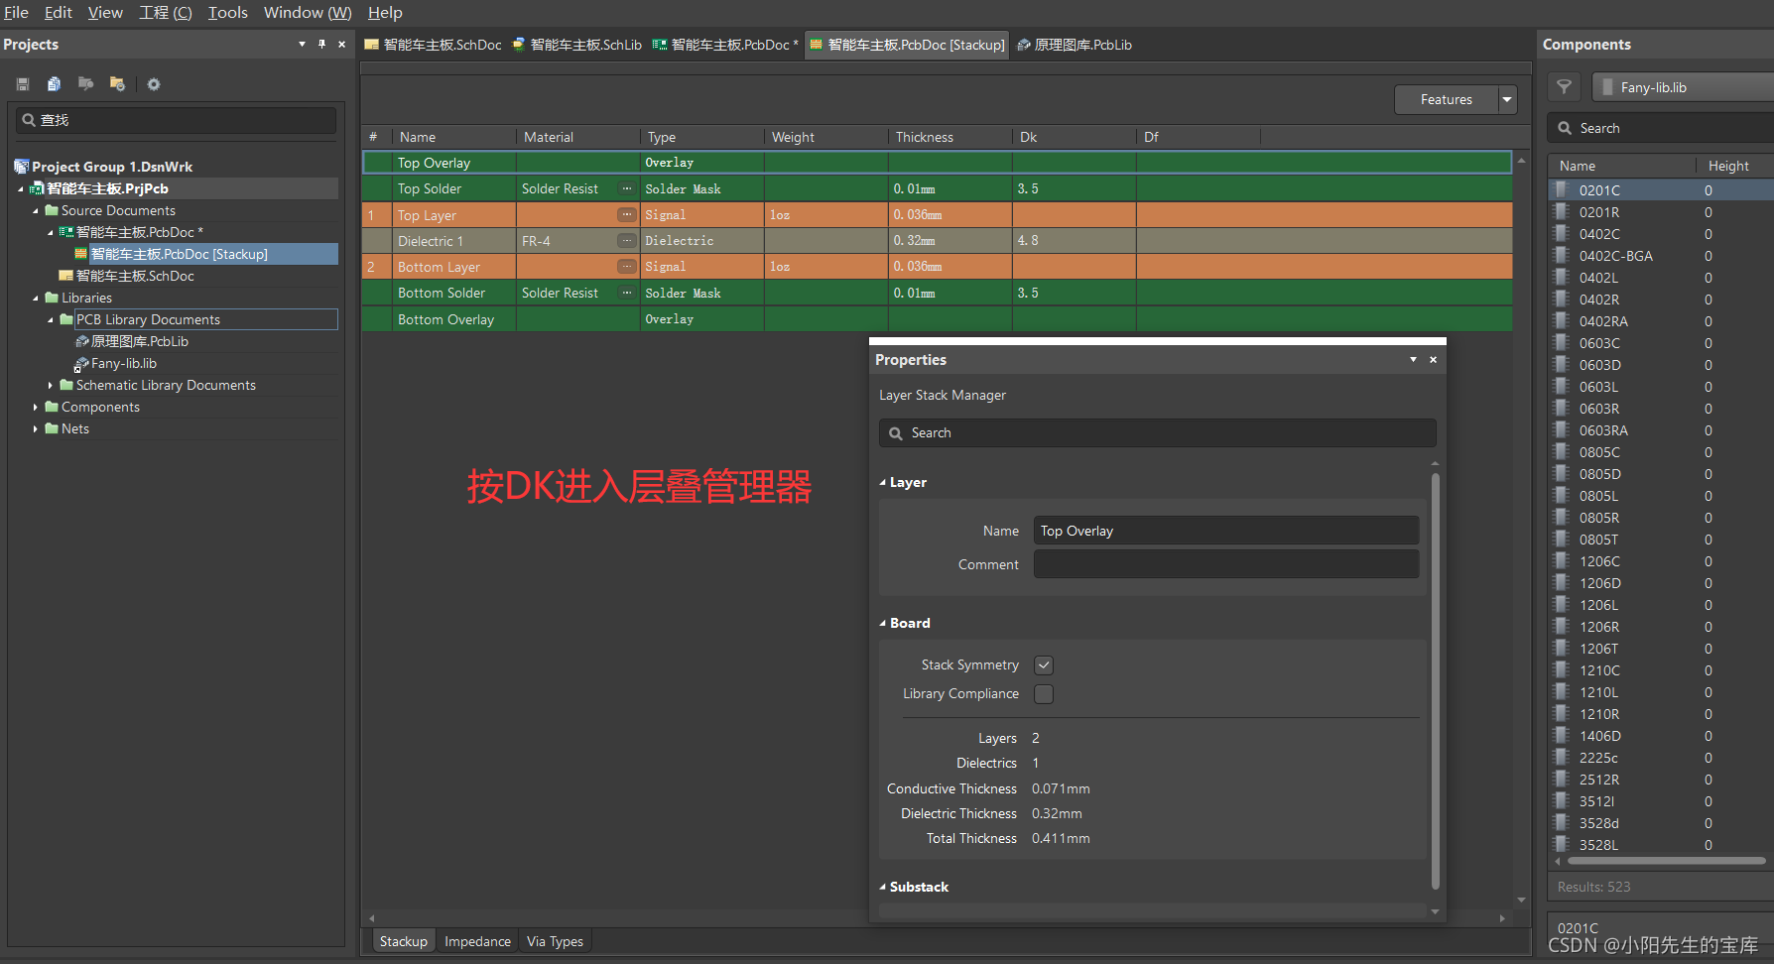Viewport: 1774px width, 964px height.
Task: Collapse the Substack section
Action: (x=883, y=888)
